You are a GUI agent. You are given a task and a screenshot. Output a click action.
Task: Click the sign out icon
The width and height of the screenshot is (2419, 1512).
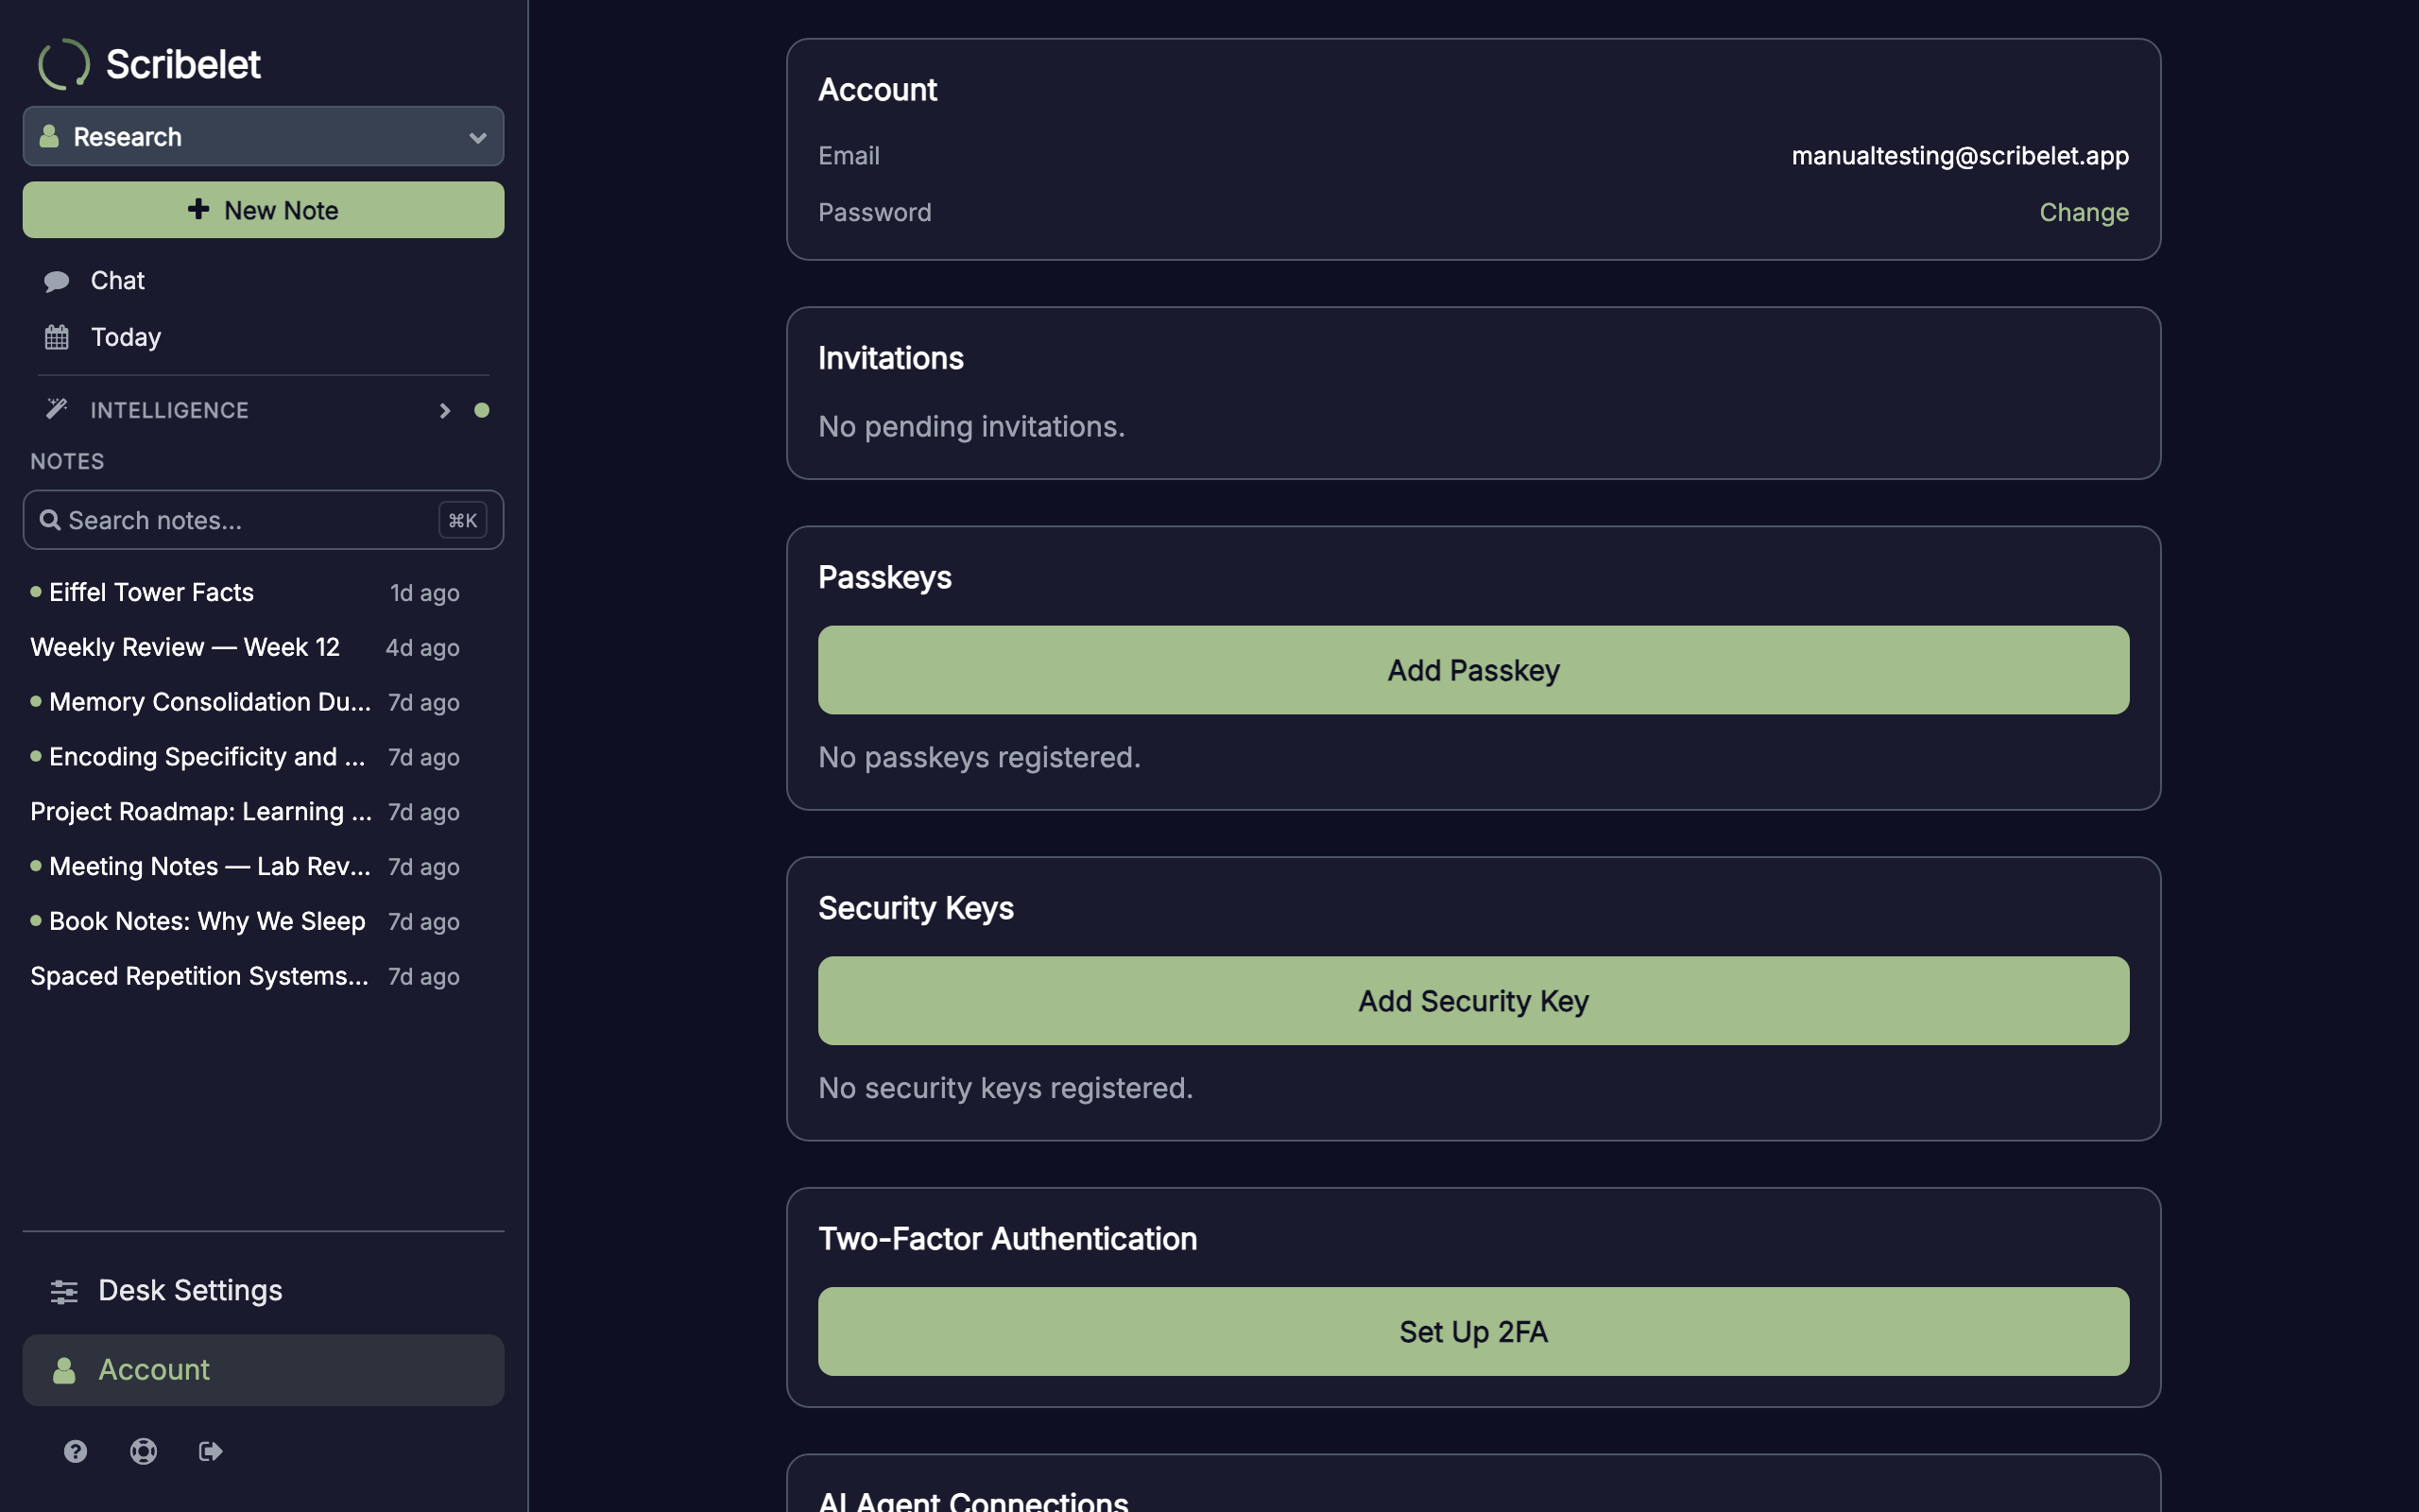pos(210,1451)
